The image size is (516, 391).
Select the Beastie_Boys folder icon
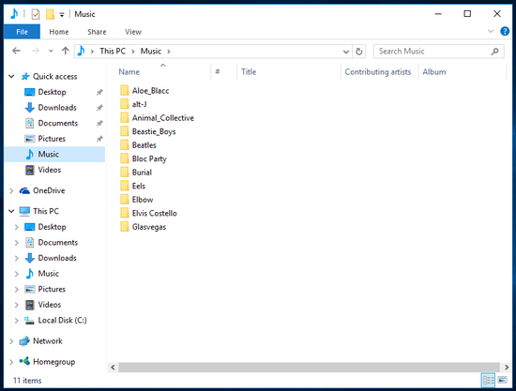pyautogui.click(x=125, y=131)
